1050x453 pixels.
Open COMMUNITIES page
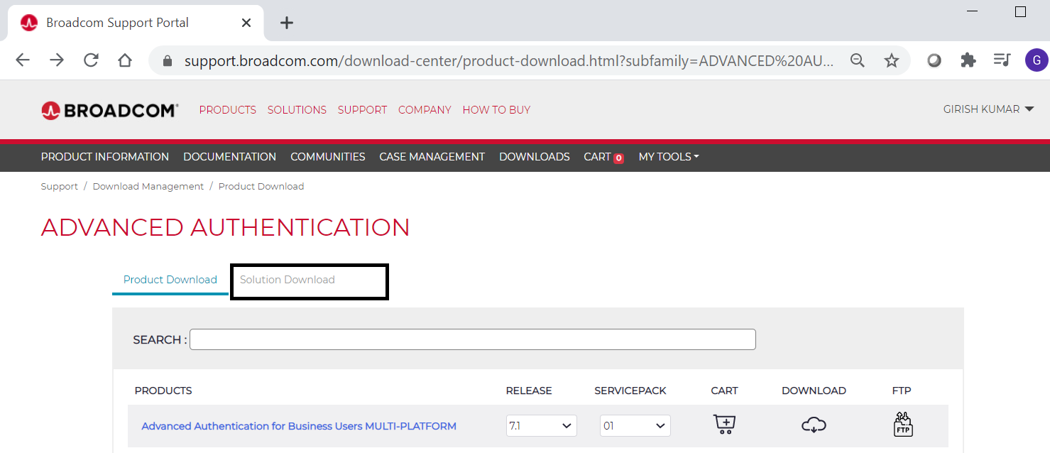pyautogui.click(x=328, y=157)
